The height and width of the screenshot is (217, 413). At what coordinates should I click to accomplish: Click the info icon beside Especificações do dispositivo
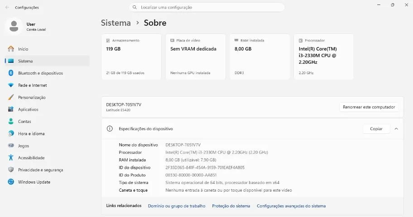pyautogui.click(x=110, y=129)
